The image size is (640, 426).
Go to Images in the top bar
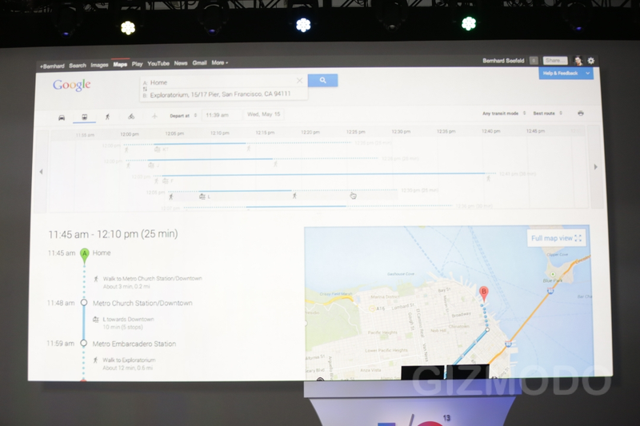tap(99, 65)
